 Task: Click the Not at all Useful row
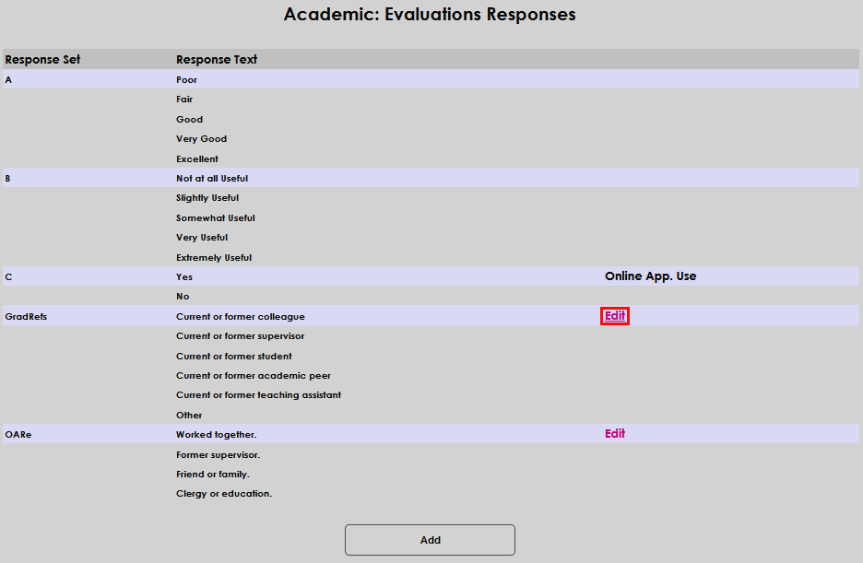tap(211, 178)
